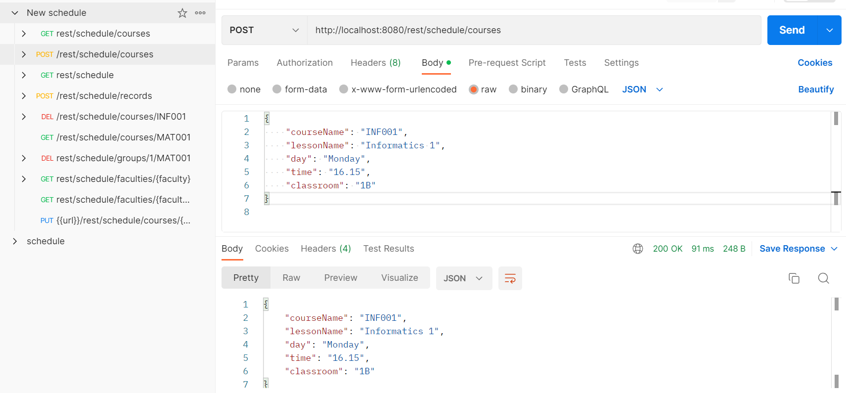
Task: Star the New schedule collection
Action: coord(182,13)
